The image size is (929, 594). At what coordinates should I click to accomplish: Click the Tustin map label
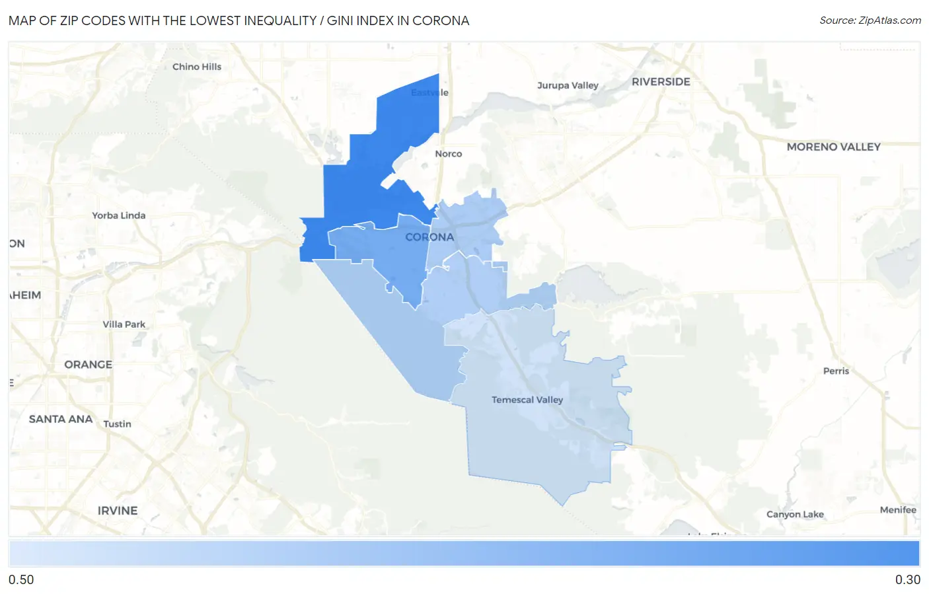coord(117,424)
